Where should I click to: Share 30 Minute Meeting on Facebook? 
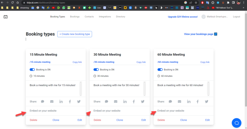tap(134, 102)
